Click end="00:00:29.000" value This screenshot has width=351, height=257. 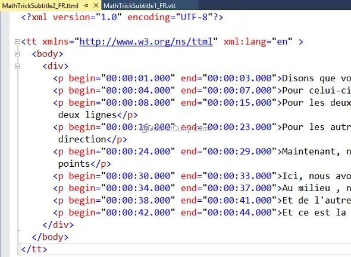click(240, 151)
